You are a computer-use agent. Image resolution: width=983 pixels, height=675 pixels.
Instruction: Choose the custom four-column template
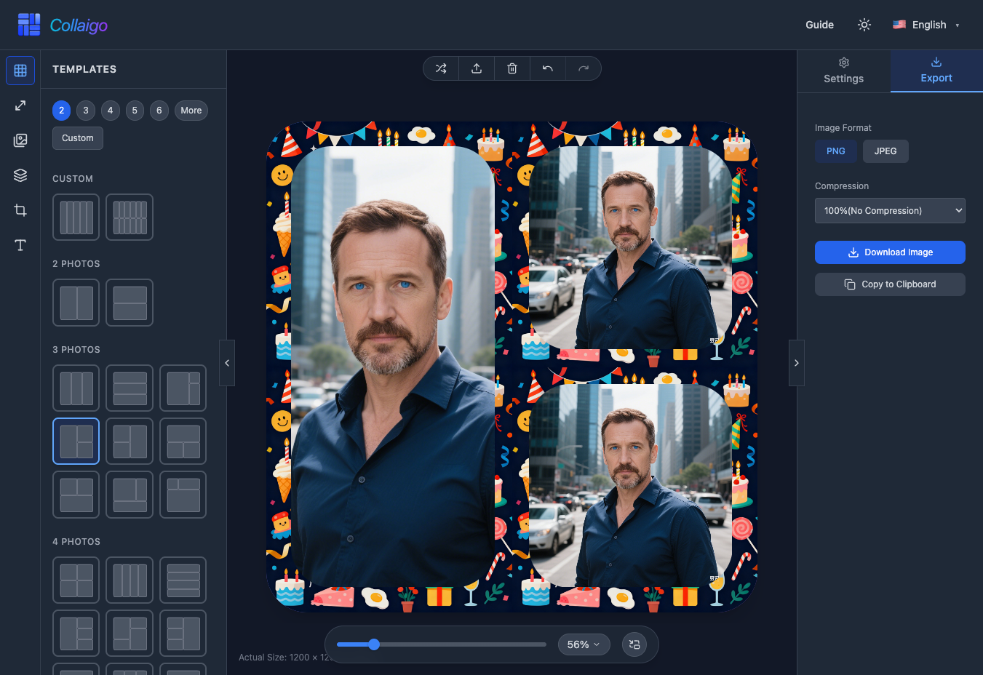point(76,217)
